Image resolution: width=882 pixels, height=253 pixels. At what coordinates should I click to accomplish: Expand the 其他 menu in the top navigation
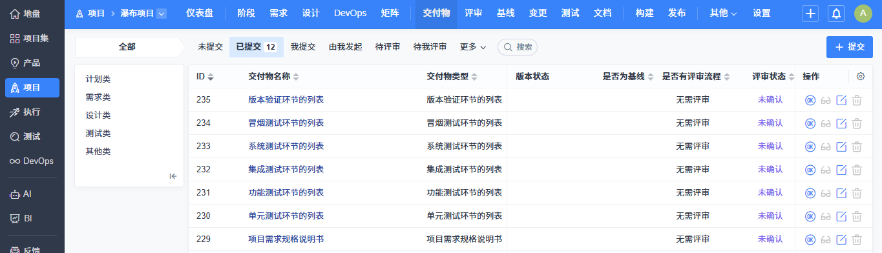click(723, 13)
